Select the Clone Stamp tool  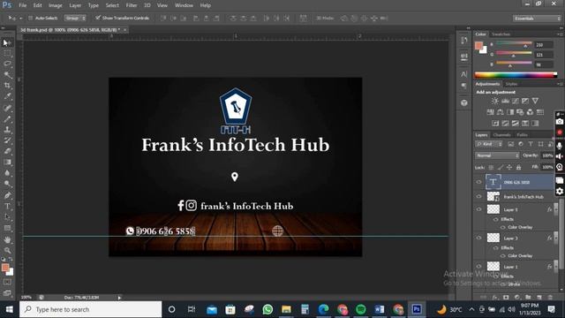click(x=7, y=130)
